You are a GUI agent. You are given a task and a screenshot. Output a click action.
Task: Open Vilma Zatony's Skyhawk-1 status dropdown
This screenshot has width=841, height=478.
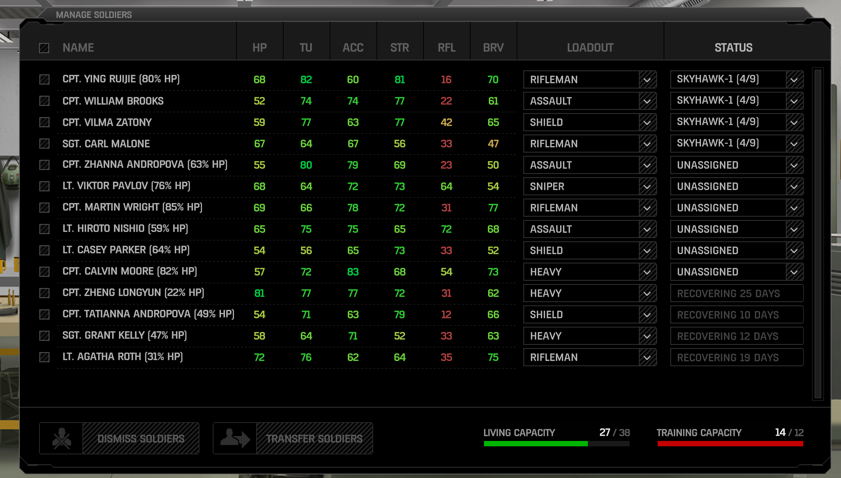[x=737, y=122]
